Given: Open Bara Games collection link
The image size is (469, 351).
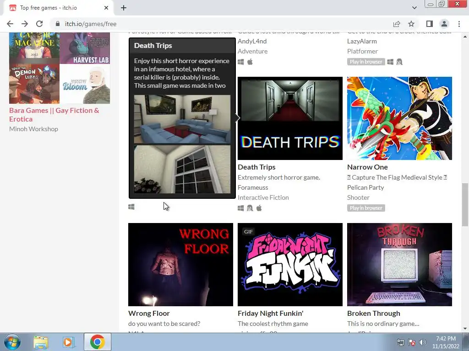Looking at the screenshot, I should 54,115.
